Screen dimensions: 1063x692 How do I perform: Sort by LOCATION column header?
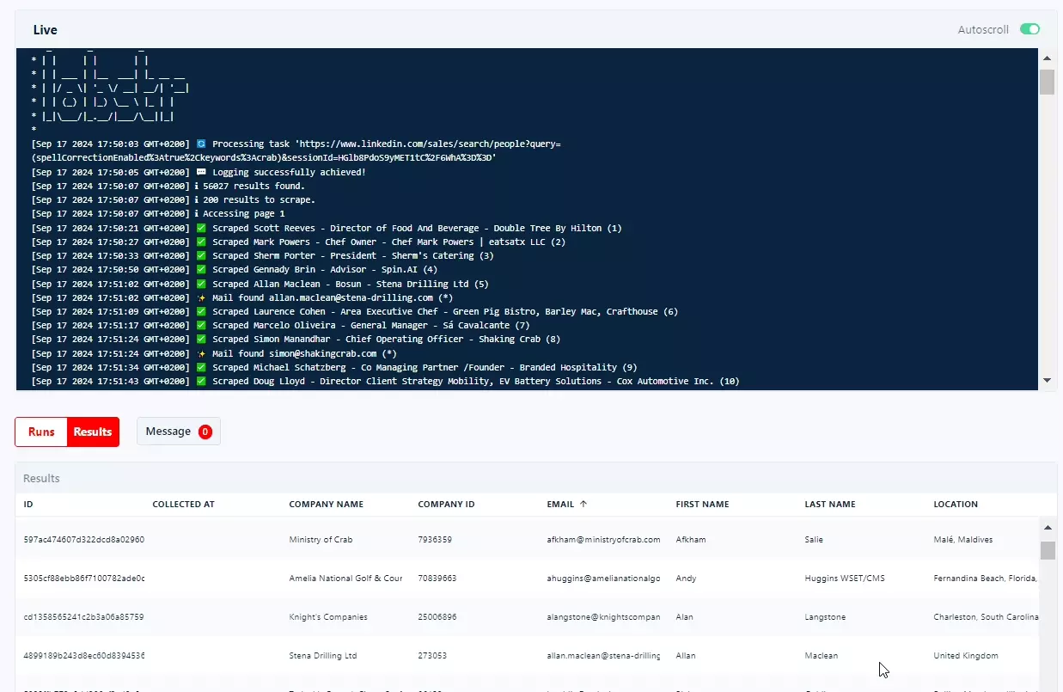point(956,505)
